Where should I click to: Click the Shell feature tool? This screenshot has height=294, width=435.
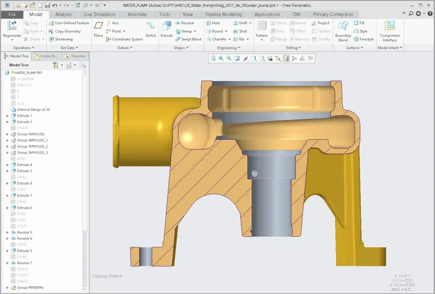240,31
